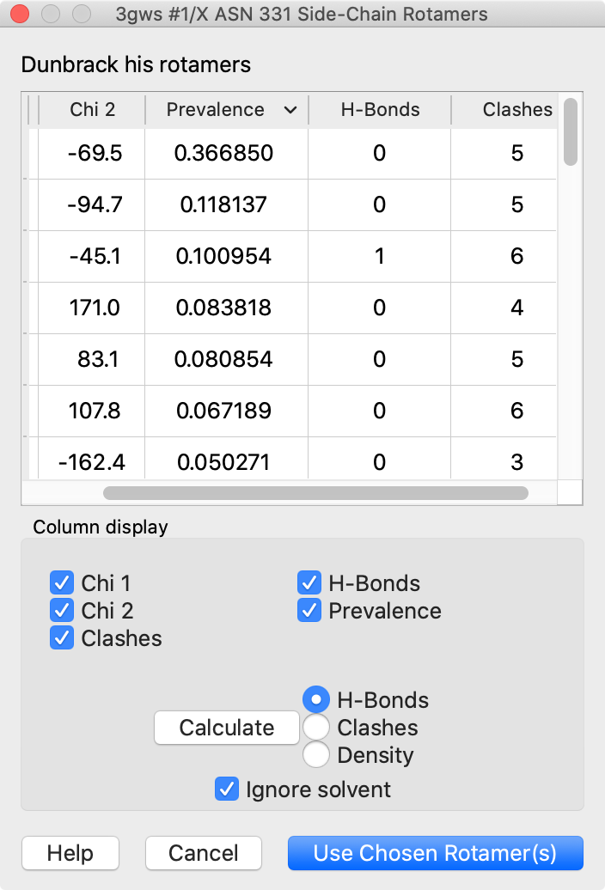The width and height of the screenshot is (605, 890).
Task: Select the rotamer row with prevalence 0.366850
Action: click(223, 154)
